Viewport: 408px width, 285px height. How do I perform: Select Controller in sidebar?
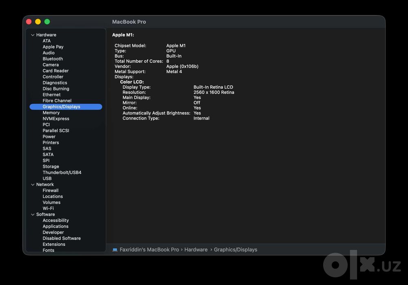[x=53, y=77]
